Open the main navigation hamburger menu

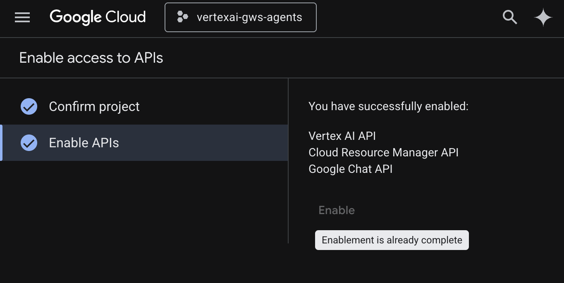22,17
